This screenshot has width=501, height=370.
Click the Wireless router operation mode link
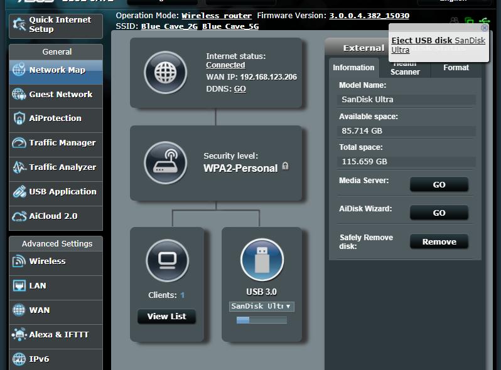tap(217, 16)
